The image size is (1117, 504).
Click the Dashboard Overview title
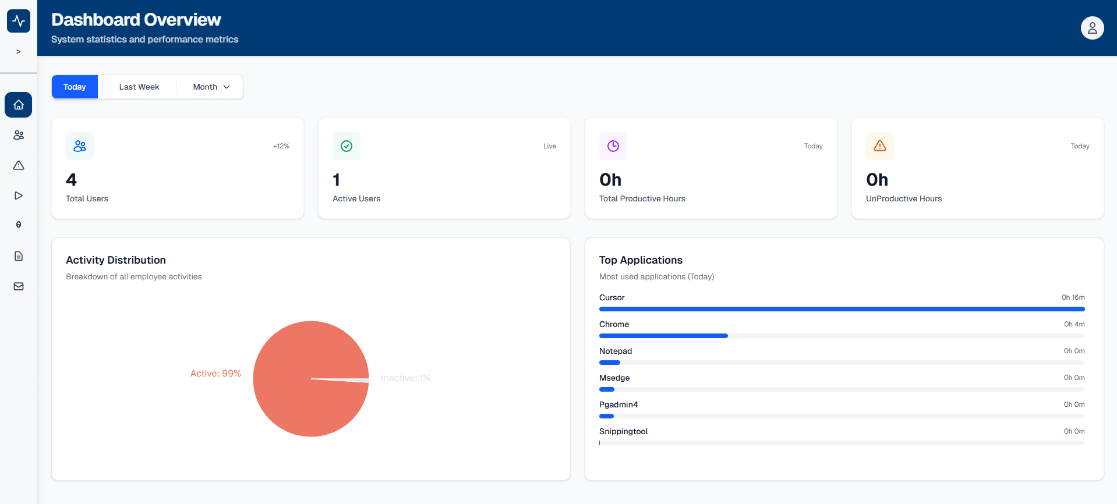[x=136, y=20]
